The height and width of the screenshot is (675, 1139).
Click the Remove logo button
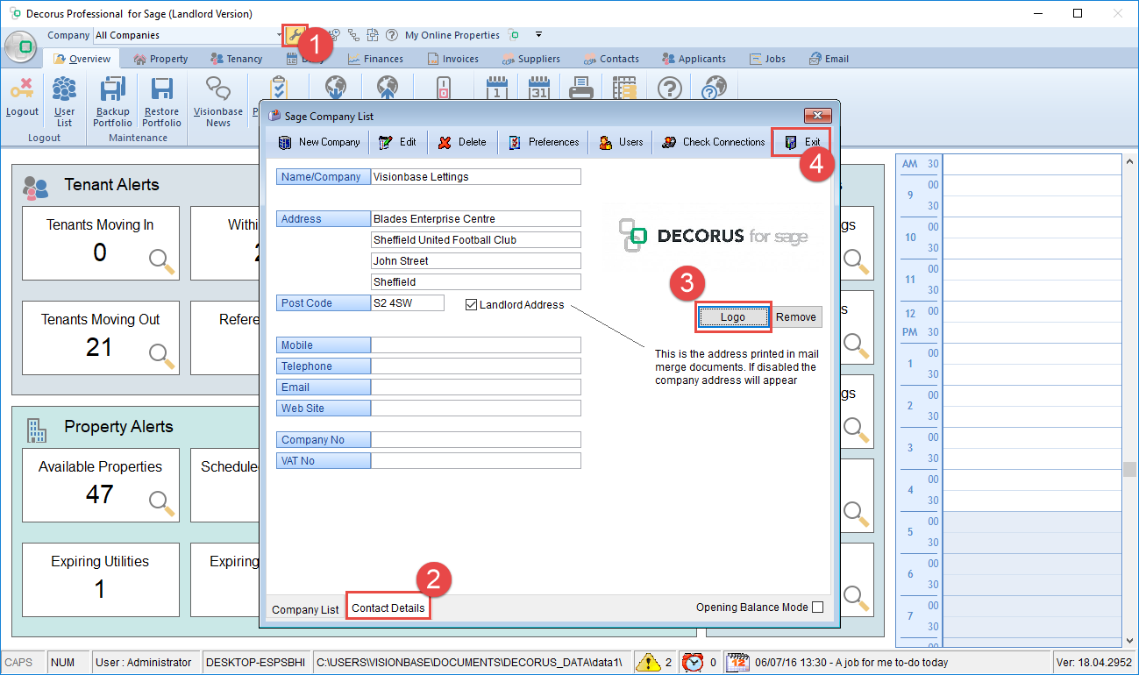(x=796, y=317)
